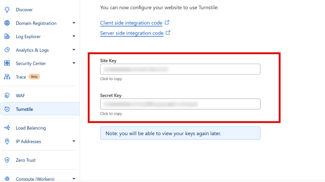Click the Domain Registration globe icon

point(7,23)
